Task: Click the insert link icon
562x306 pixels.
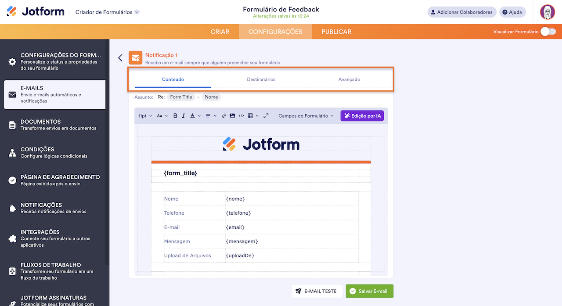Action: pyautogui.click(x=224, y=116)
